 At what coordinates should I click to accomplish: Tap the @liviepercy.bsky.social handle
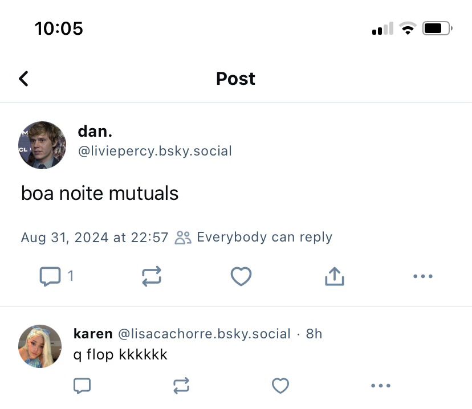[x=154, y=151]
